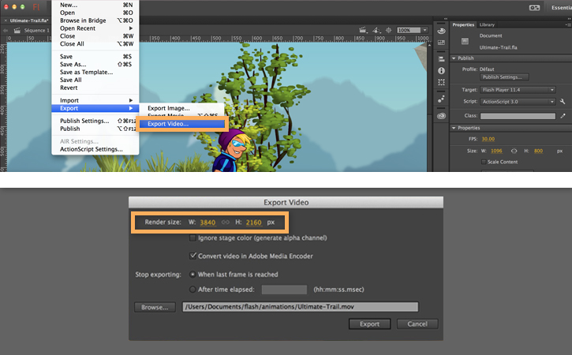Click the render width value 3840

click(207, 222)
